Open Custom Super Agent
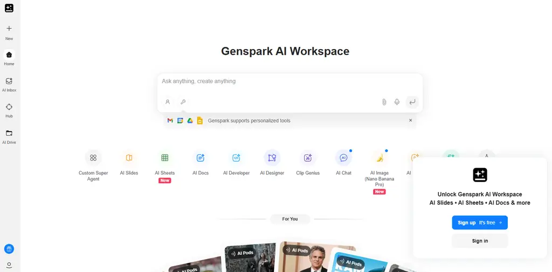Viewport: 552px width, 272px height. pos(93,158)
